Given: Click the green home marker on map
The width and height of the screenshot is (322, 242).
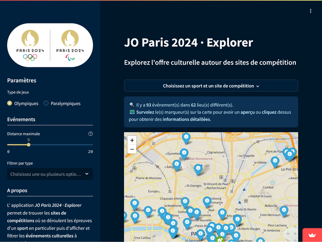Looking at the screenshot, I should (220, 240).
